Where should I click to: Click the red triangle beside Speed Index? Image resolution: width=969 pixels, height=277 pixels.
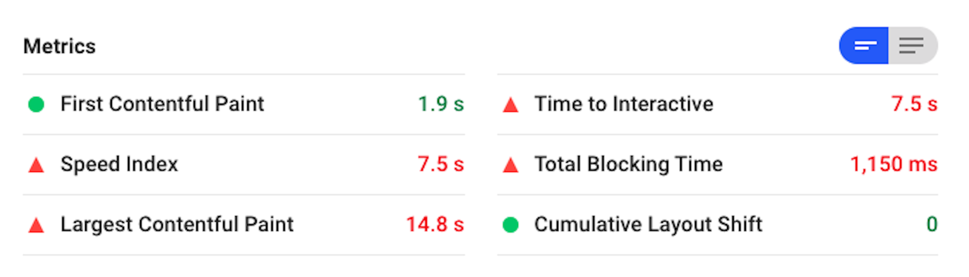36,165
